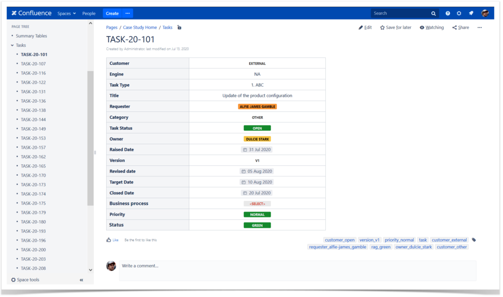Open the page more-actions ellipsis menu
This screenshot has height=297, width=503.
pos(480,28)
